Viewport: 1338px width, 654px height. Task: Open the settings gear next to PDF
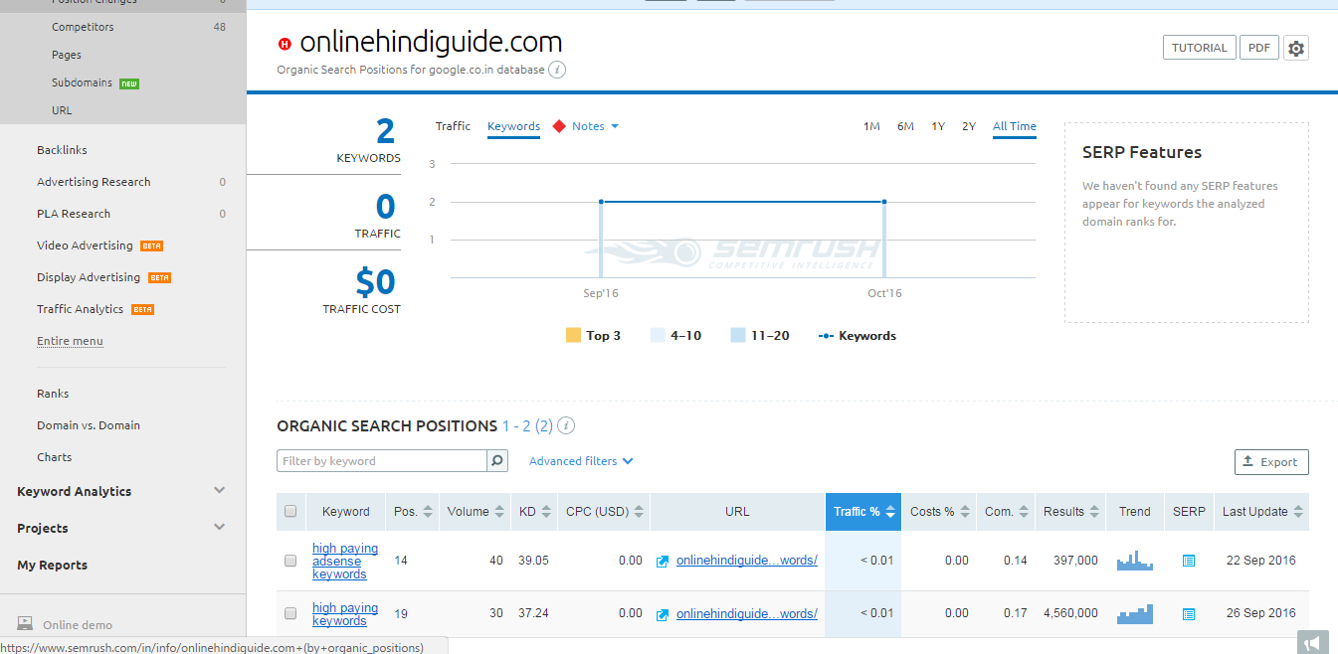[x=1295, y=48]
